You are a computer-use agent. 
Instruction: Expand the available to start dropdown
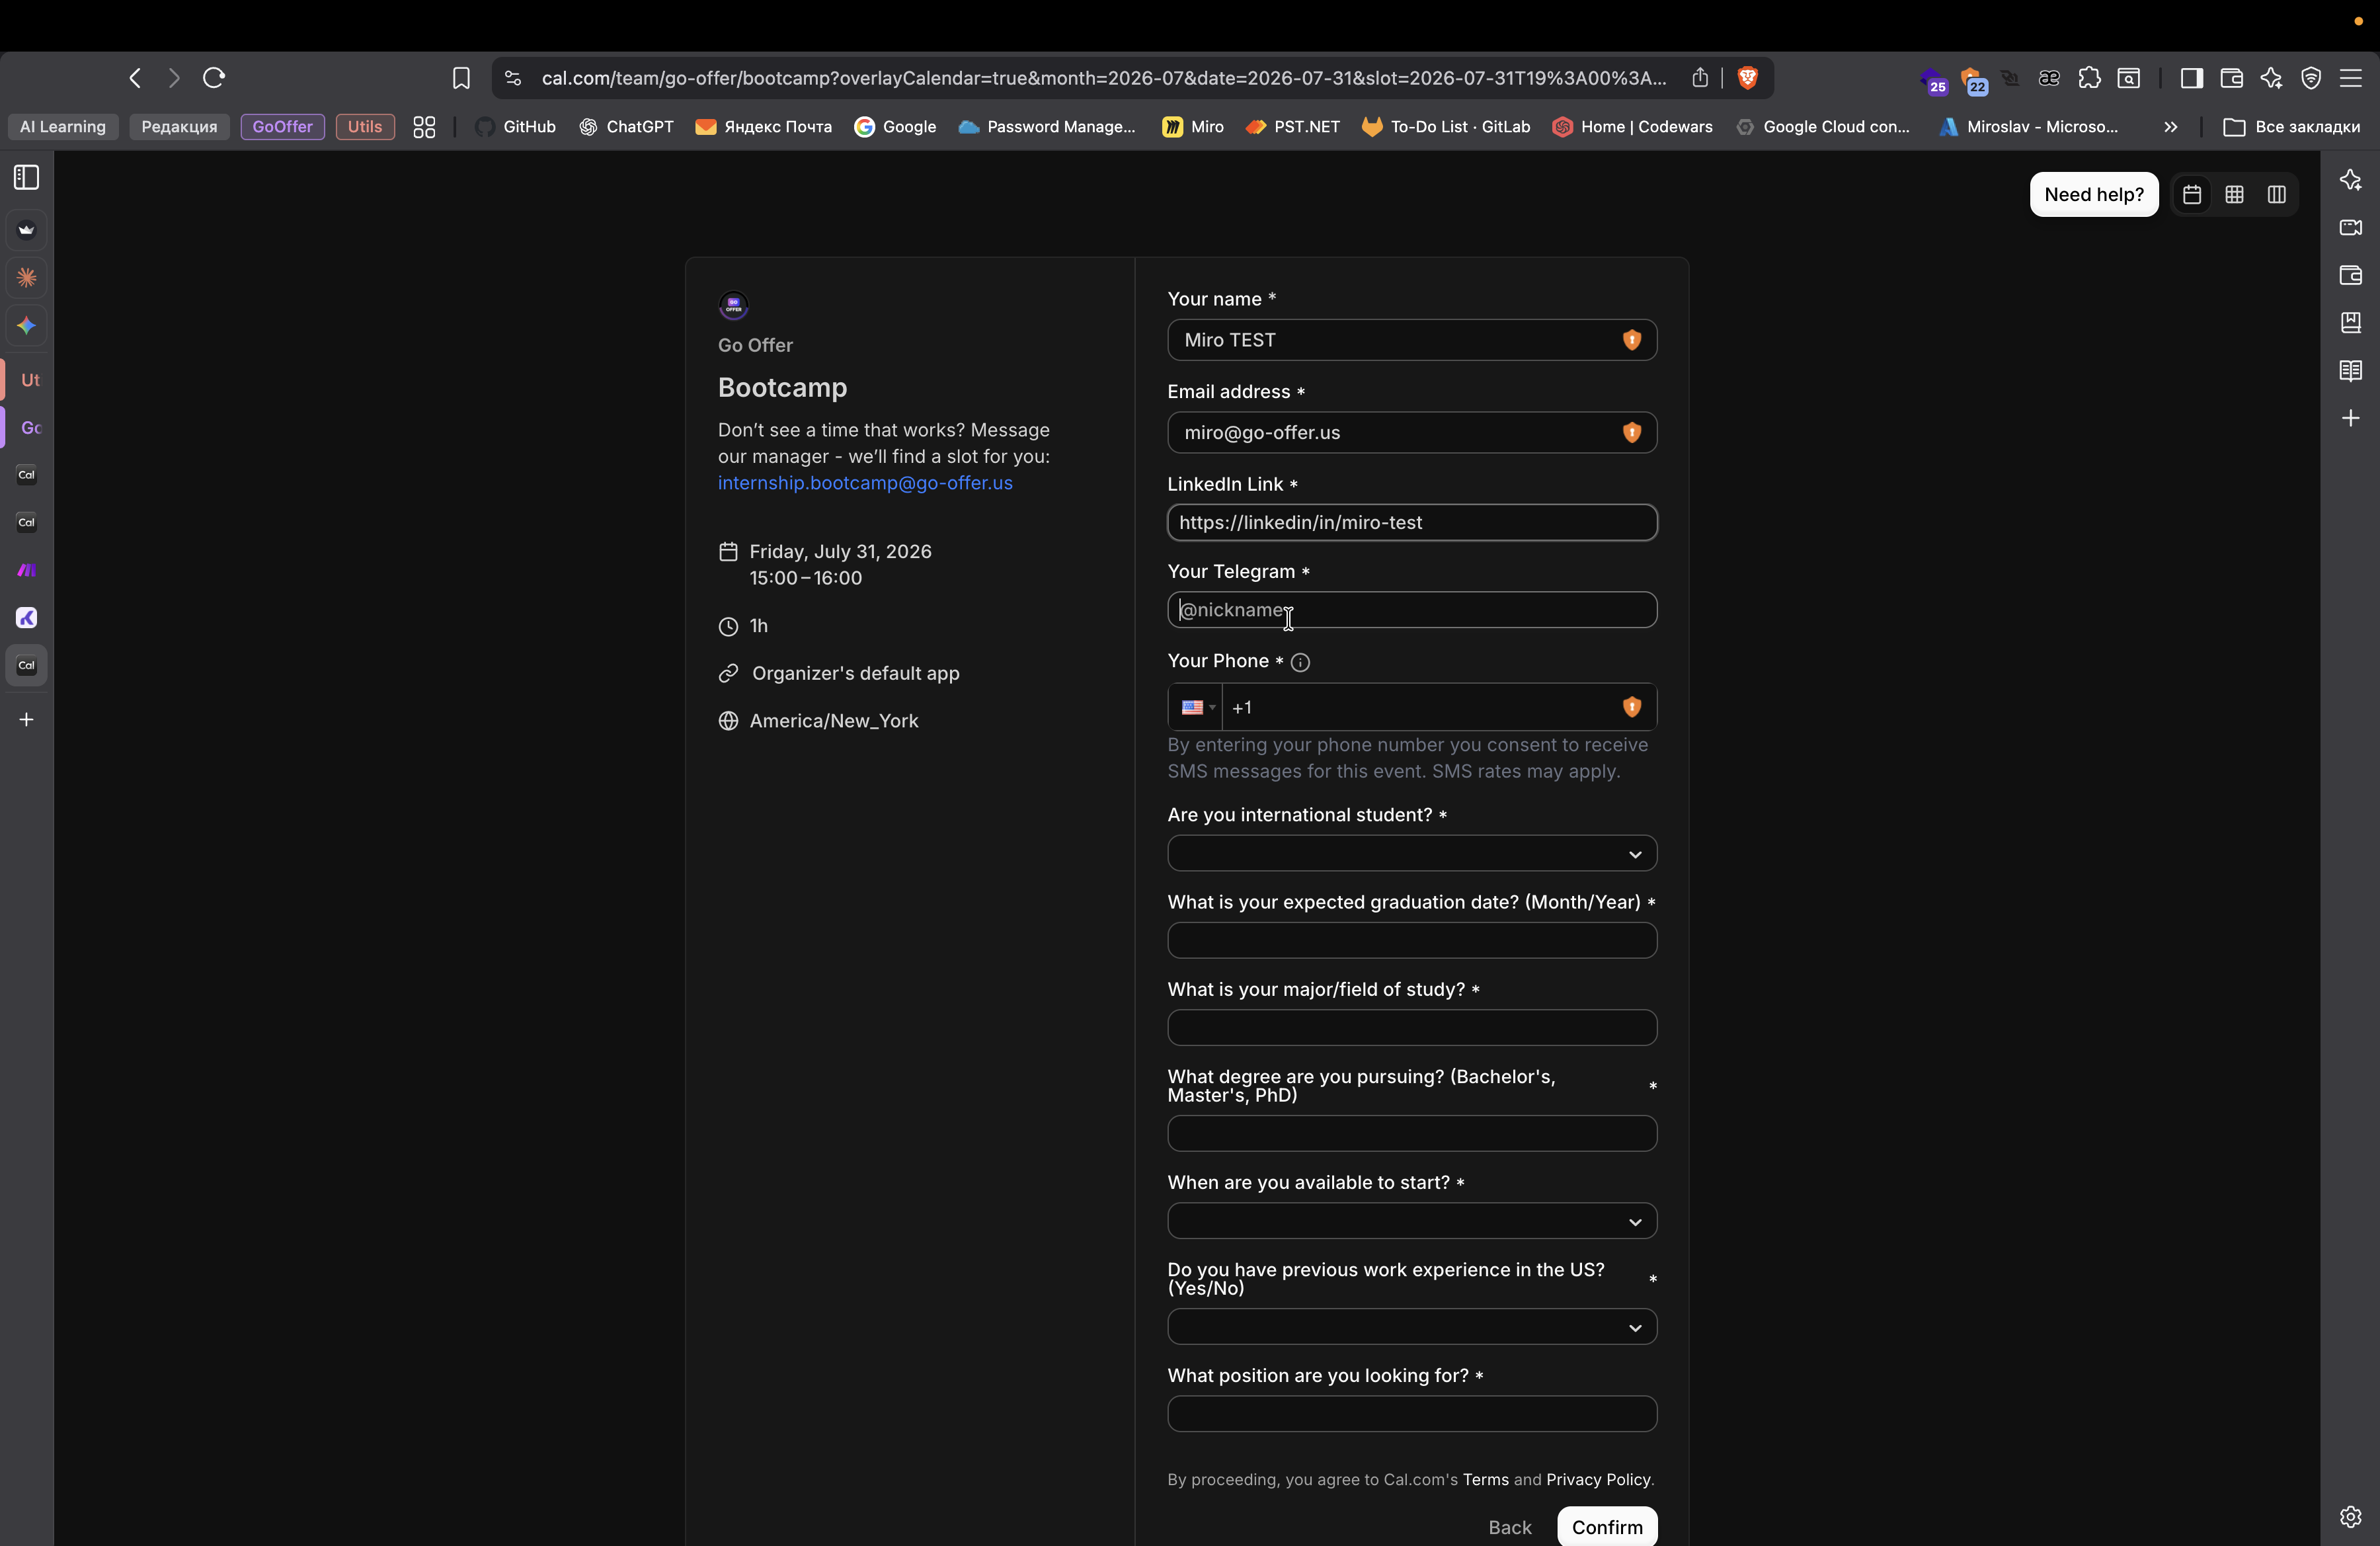pos(1411,1222)
